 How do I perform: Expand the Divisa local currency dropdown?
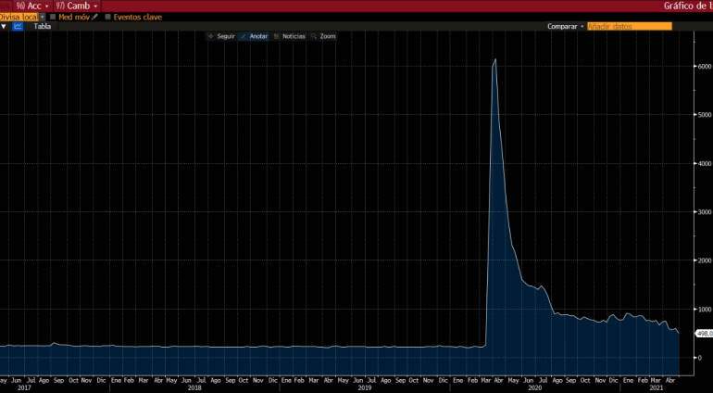coord(43,17)
